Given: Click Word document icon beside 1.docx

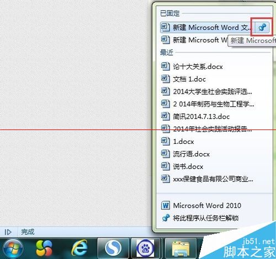Looking at the screenshot, I should pyautogui.click(x=166, y=141).
